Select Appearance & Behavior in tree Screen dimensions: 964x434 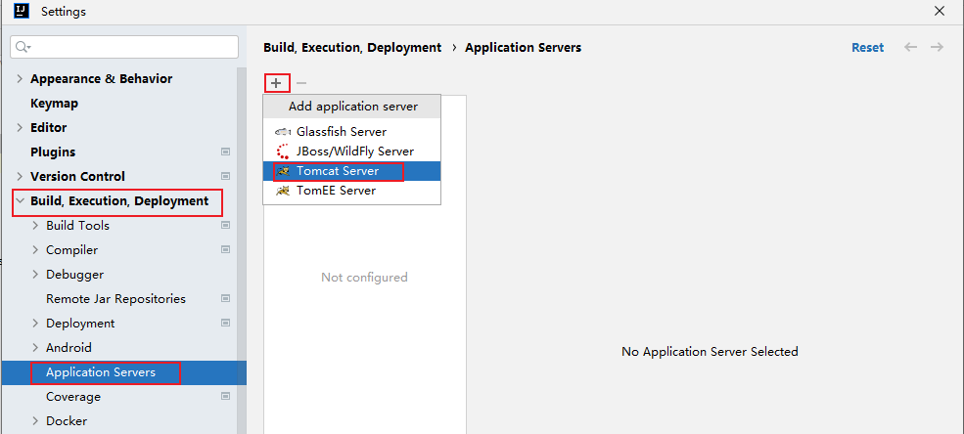(102, 78)
